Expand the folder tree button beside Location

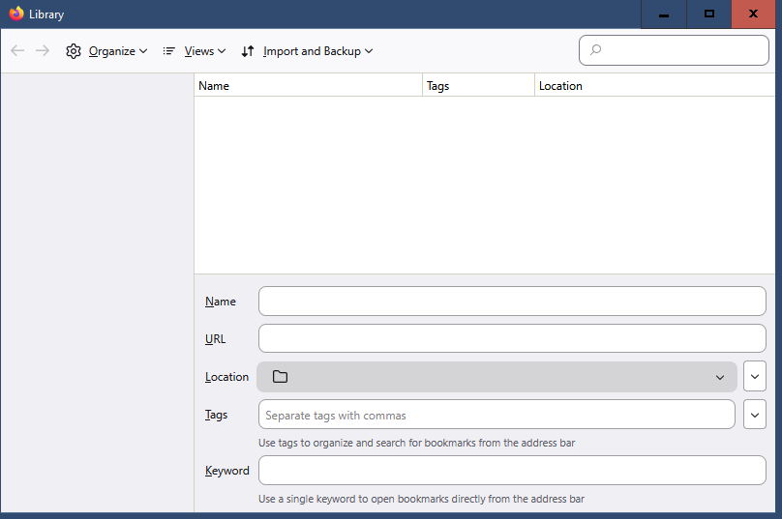(x=755, y=376)
